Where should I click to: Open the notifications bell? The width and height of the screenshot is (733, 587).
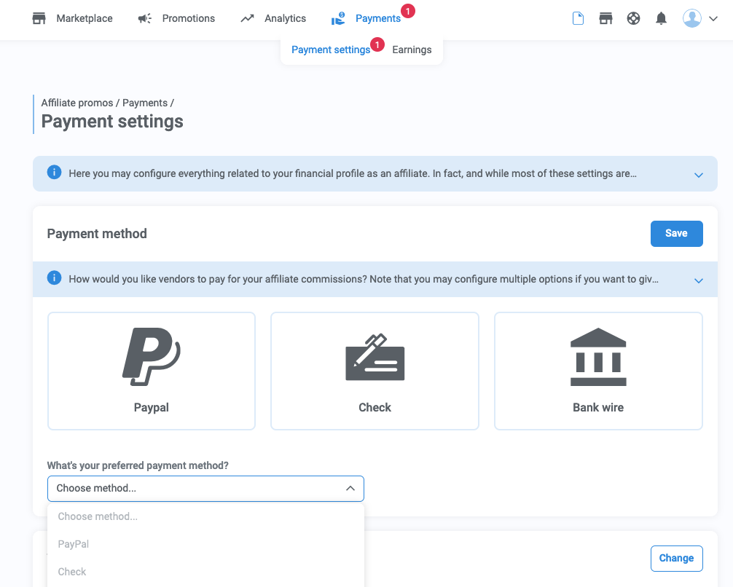click(x=661, y=19)
